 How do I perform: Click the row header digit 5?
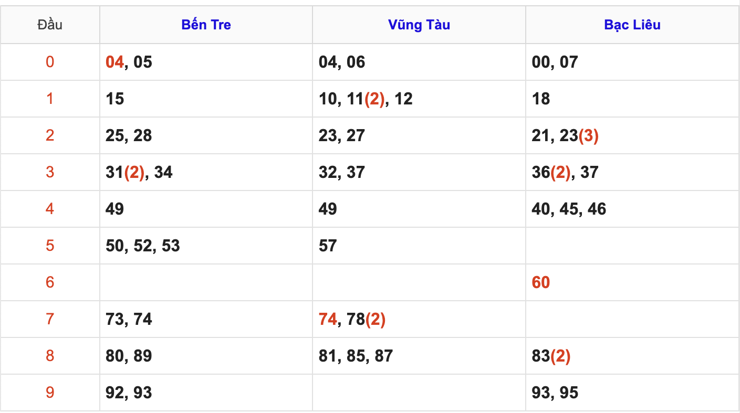pyautogui.click(x=50, y=246)
